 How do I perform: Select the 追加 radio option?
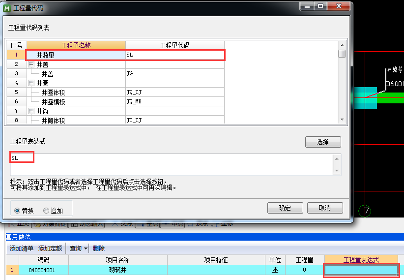point(46,210)
